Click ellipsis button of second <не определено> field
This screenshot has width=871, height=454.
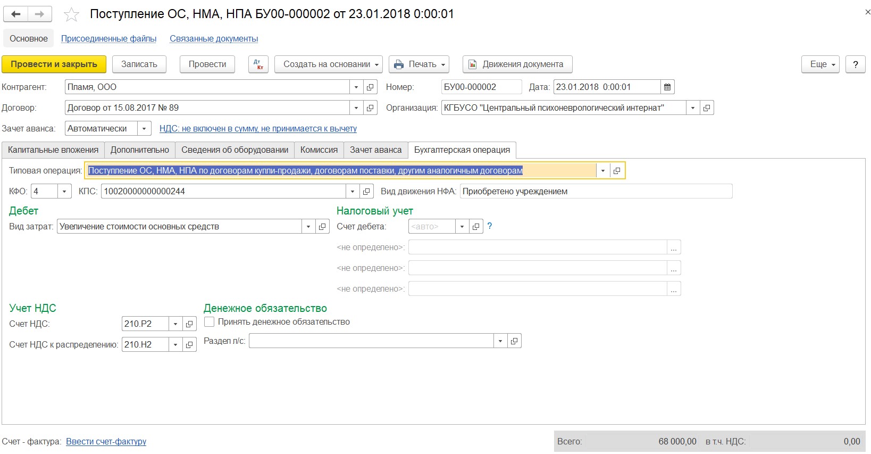(674, 268)
